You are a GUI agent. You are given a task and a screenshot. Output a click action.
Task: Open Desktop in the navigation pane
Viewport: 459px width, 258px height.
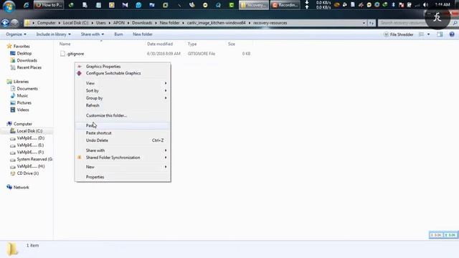point(24,53)
